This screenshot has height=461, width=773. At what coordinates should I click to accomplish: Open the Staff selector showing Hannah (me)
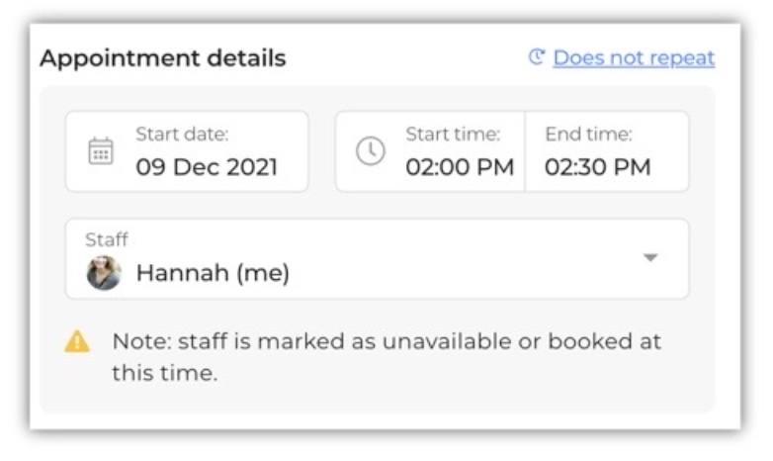[378, 258]
